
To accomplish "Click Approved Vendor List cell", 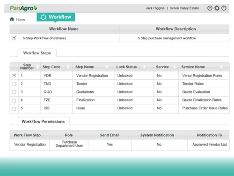I will point(210,145).
